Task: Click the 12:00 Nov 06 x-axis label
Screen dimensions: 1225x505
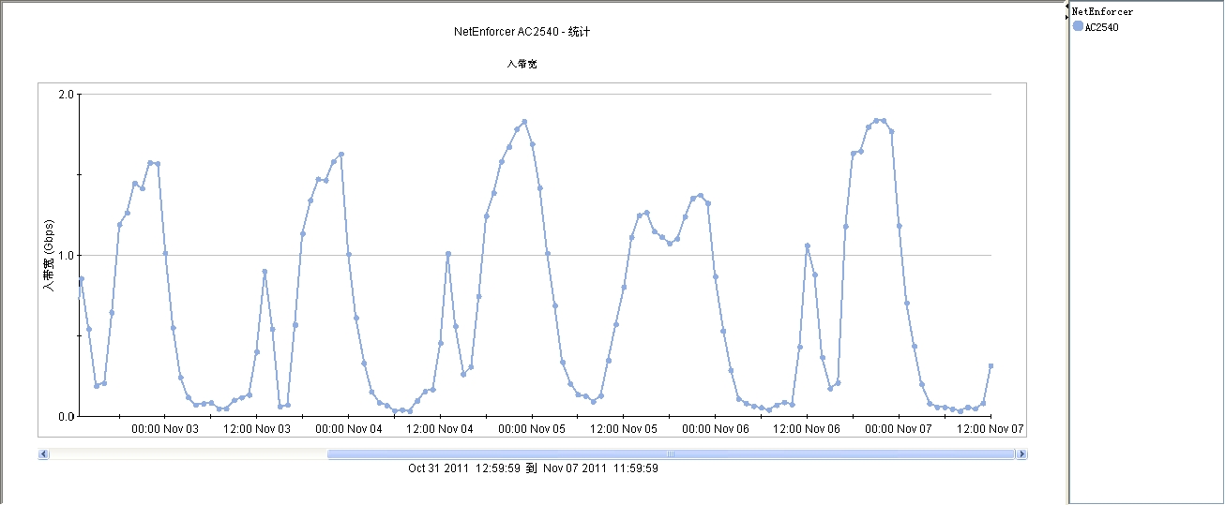Action: (x=807, y=428)
